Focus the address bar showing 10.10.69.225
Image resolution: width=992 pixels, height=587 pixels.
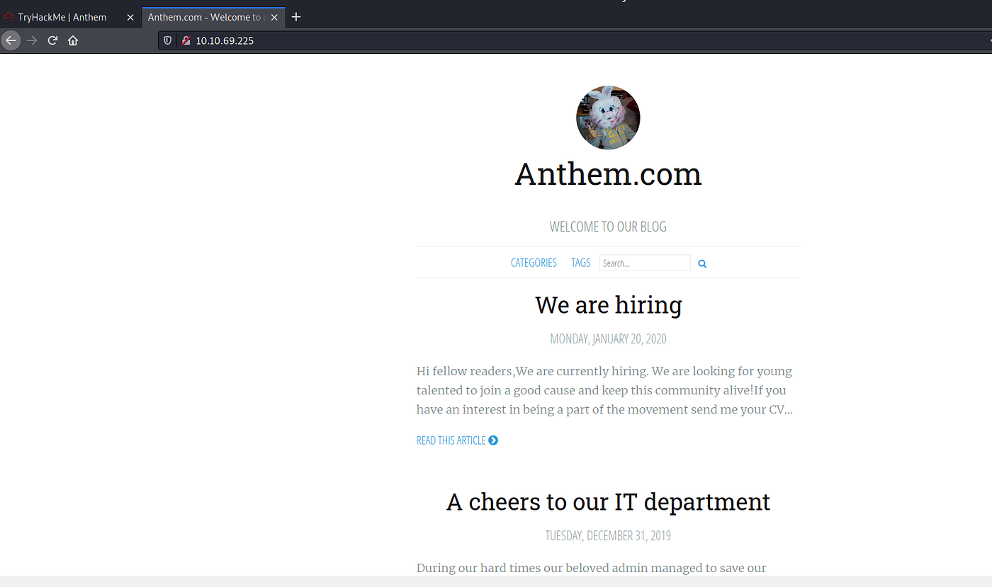point(574,41)
